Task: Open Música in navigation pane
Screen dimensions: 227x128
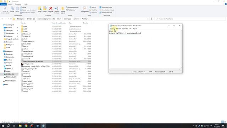Action: 9,65
